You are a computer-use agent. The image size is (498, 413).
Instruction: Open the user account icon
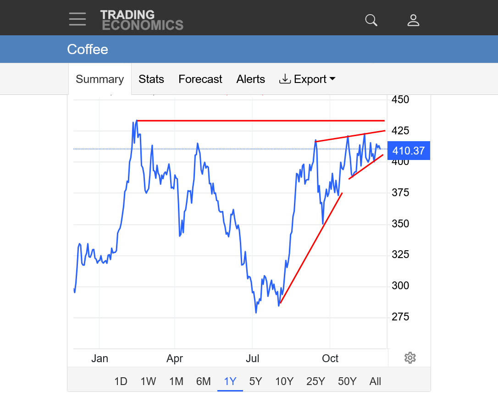(x=413, y=20)
